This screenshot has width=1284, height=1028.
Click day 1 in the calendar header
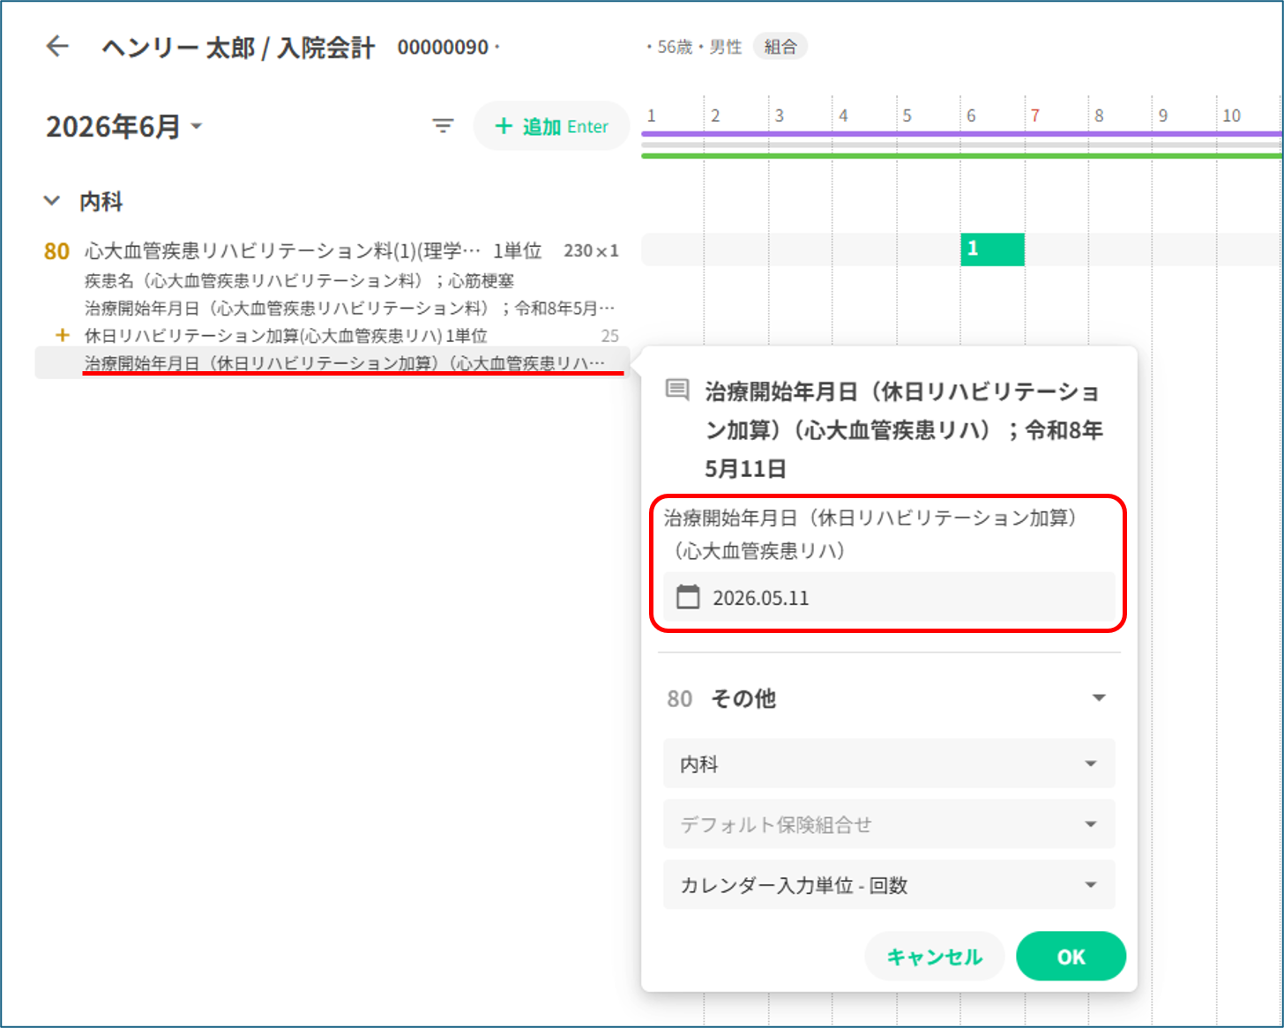[x=651, y=115]
